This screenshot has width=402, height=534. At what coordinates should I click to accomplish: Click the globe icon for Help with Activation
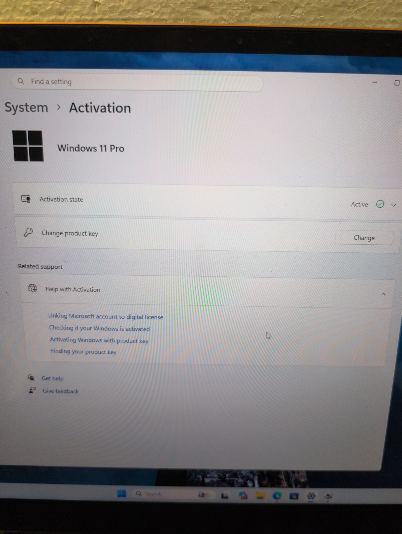(33, 288)
